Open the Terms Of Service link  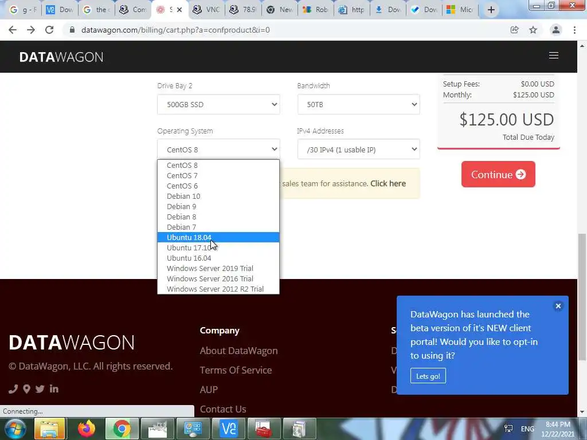236,370
